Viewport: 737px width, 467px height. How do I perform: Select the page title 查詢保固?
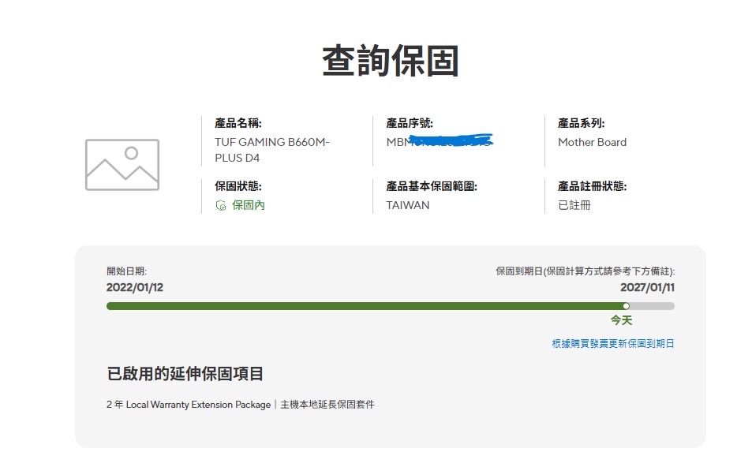(391, 61)
